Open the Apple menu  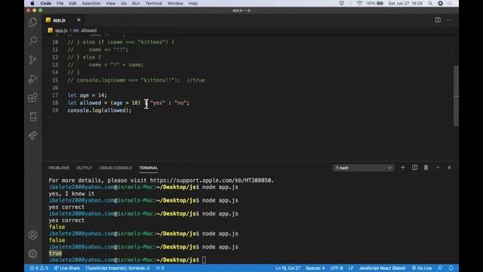(x=32, y=3)
